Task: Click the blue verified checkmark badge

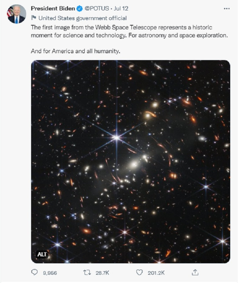Action: point(79,8)
